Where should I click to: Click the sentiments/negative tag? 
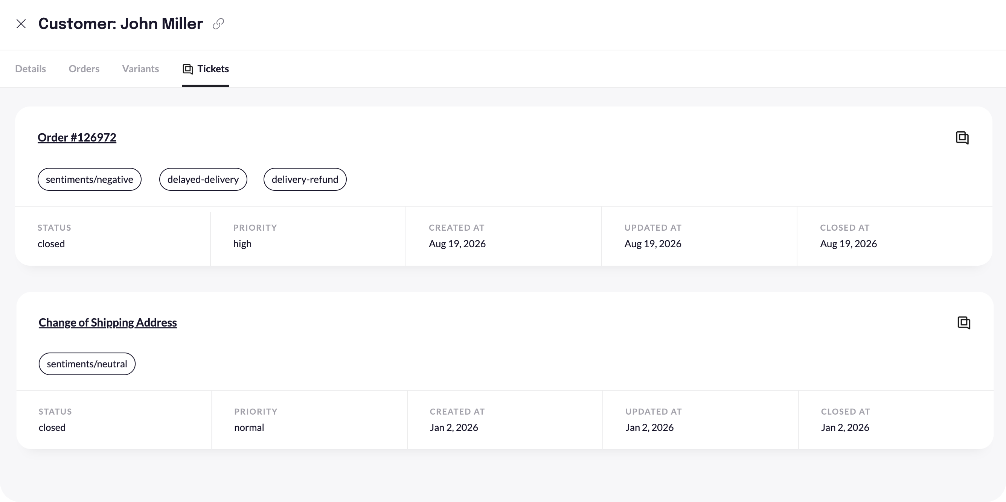pyautogui.click(x=90, y=179)
